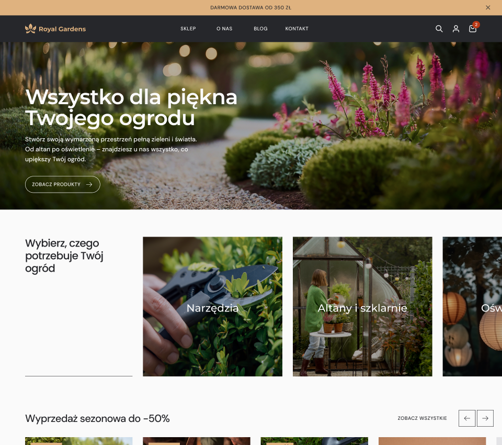This screenshot has height=445, width=502.
Task: Follow the ZOBACZ WSZYSTKIE link
Action: 422,418
